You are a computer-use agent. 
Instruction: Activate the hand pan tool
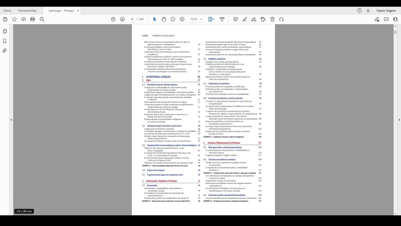pyautogui.click(x=164, y=19)
